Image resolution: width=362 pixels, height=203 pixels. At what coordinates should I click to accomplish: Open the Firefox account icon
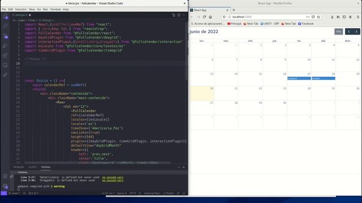click(x=350, y=17)
